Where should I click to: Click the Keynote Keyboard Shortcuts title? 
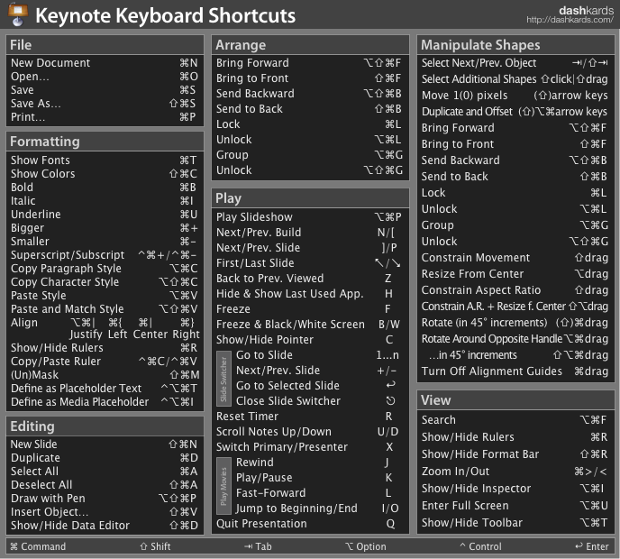[x=165, y=16]
